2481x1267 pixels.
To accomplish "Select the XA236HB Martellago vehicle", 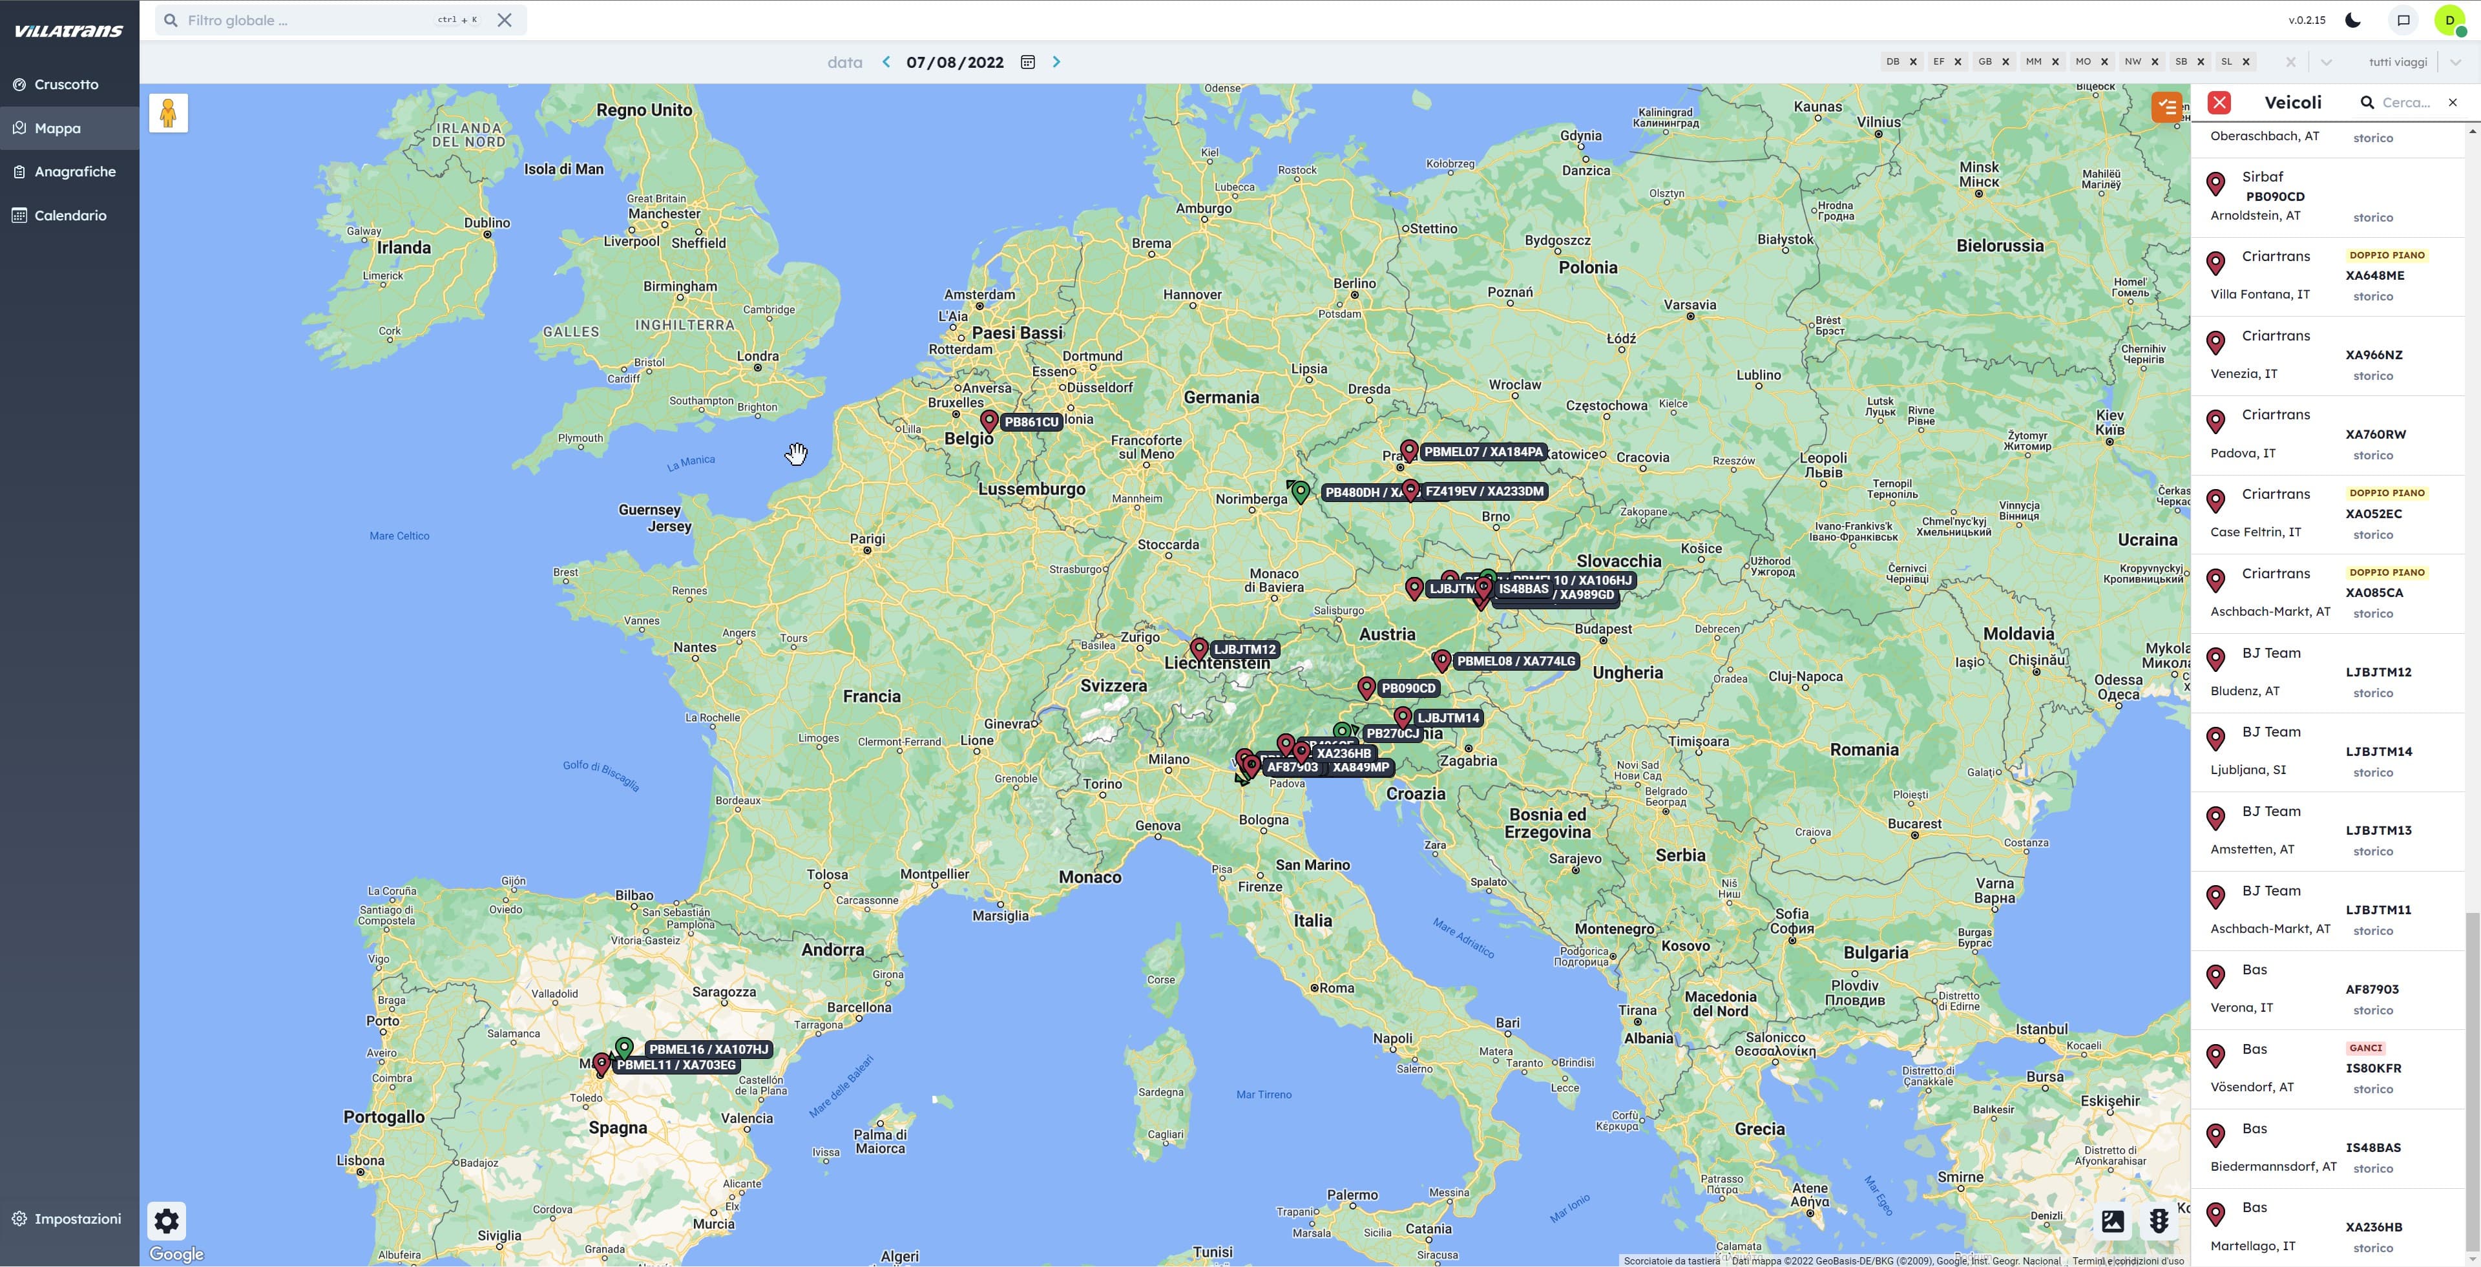I will click(2328, 1228).
